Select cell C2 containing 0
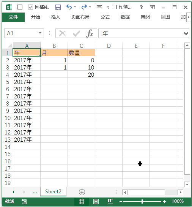 82,60
